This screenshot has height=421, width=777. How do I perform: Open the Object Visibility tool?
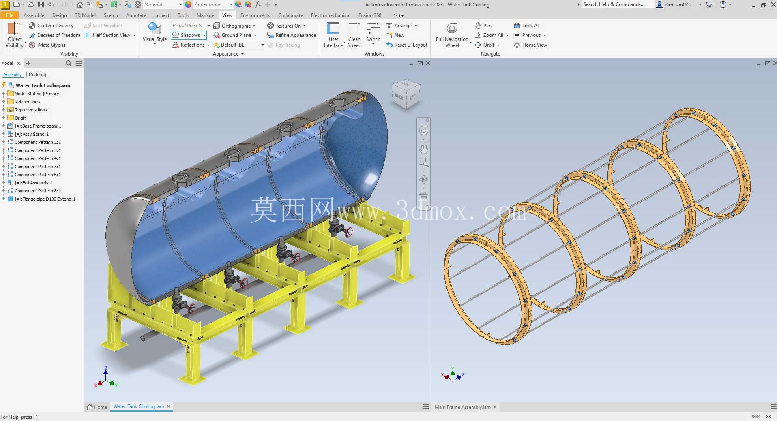click(x=15, y=35)
